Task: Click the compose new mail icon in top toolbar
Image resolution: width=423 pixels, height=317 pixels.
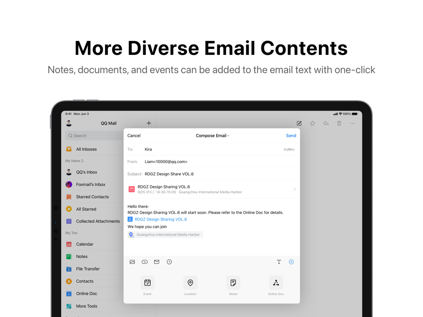Action: pyautogui.click(x=299, y=123)
